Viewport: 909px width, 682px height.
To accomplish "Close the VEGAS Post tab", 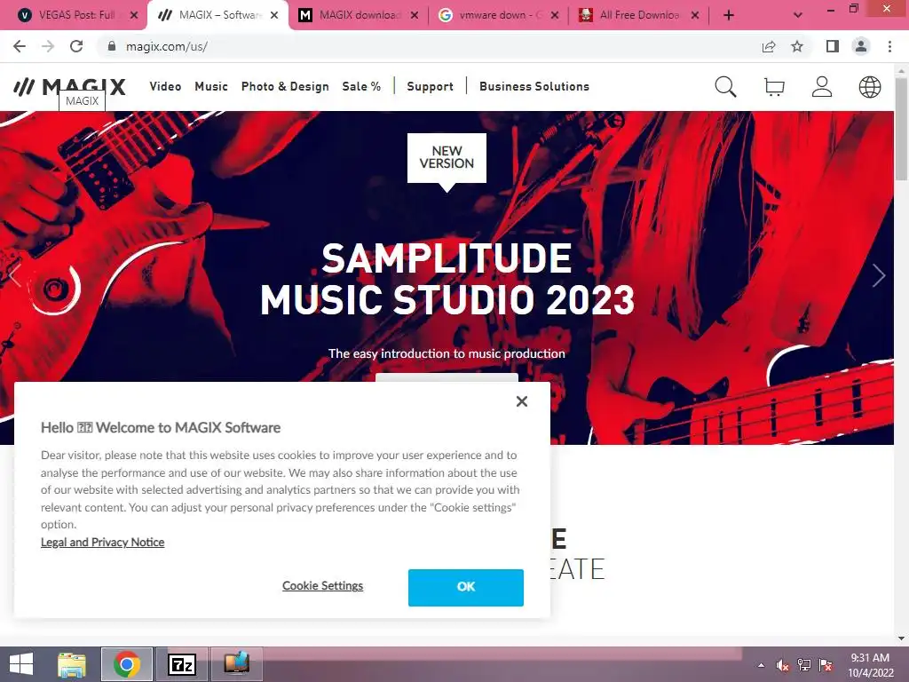I will [134, 15].
